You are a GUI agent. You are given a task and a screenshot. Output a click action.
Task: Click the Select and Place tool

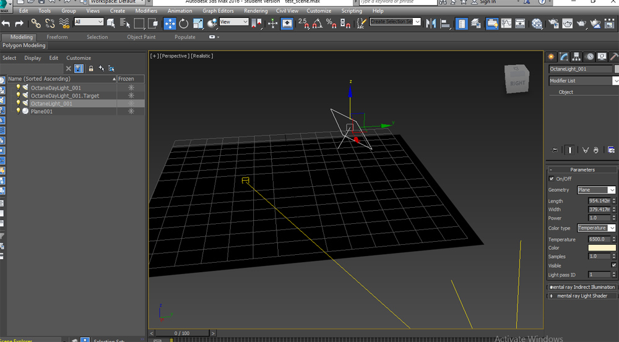(212, 24)
